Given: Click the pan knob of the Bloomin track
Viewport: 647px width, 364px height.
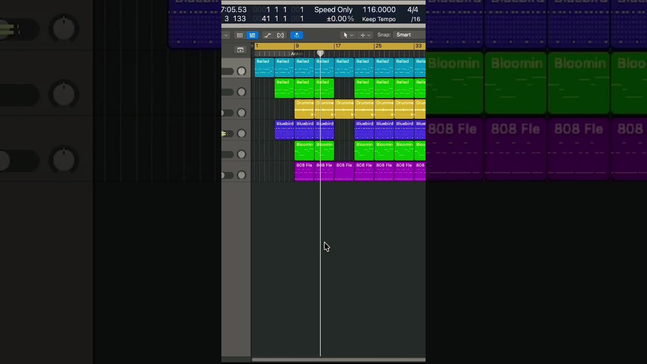Looking at the screenshot, I should click(x=242, y=154).
